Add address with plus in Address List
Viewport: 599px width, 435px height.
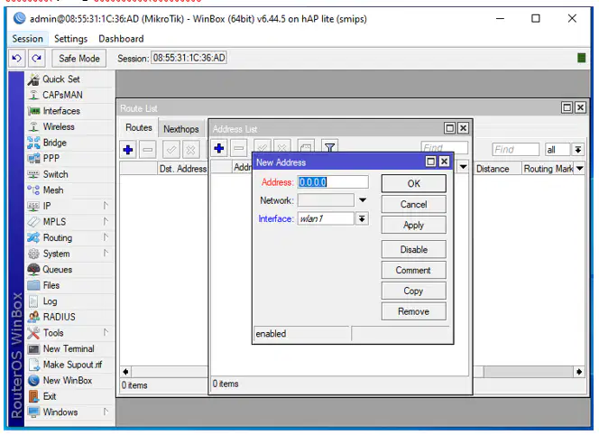219,148
